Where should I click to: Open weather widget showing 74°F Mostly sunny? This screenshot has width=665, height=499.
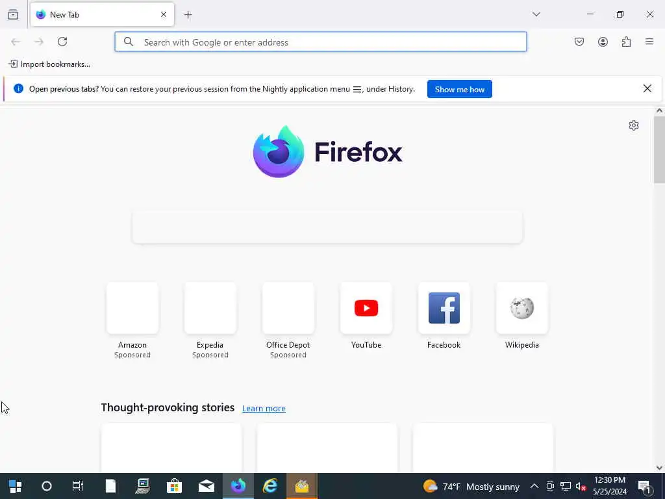pyautogui.click(x=471, y=486)
